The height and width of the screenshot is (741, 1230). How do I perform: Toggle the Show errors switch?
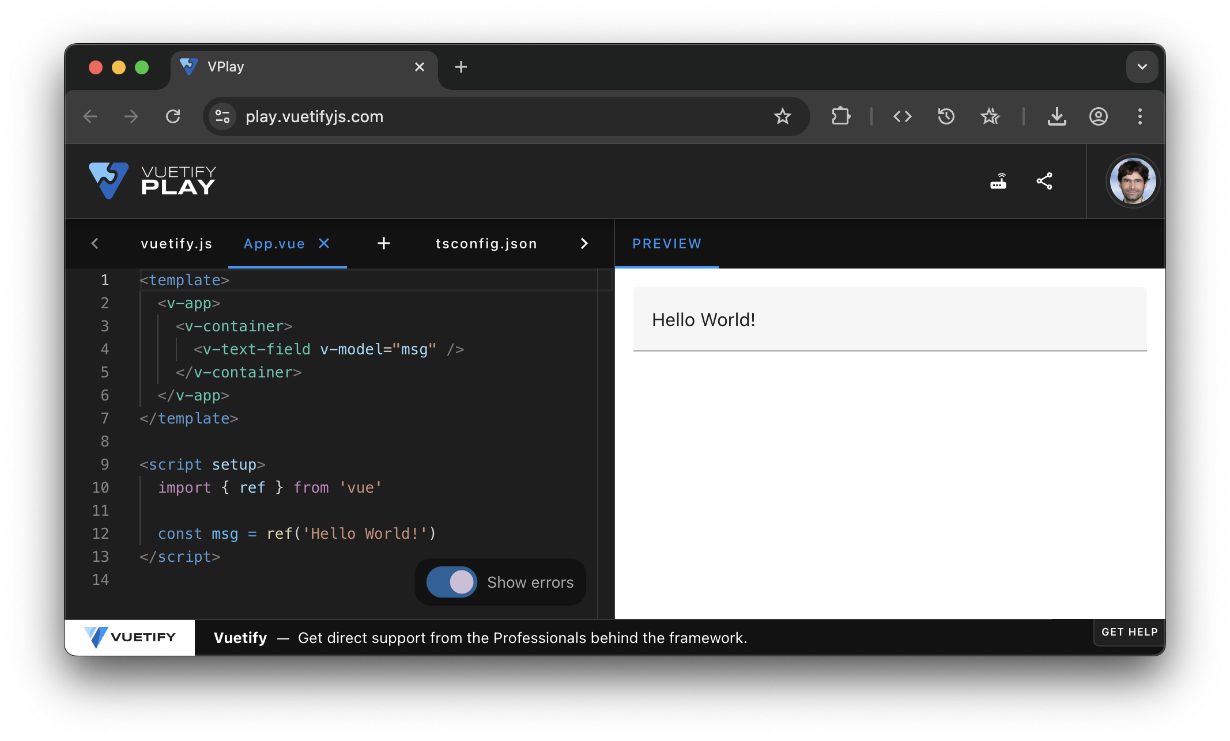click(451, 582)
